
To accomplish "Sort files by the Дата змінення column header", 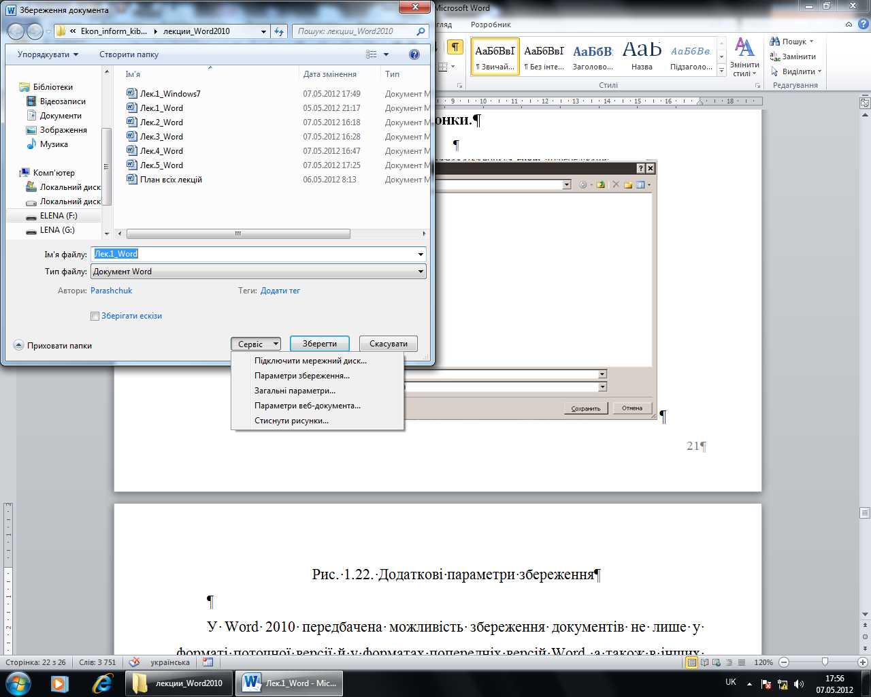I will click(330, 74).
